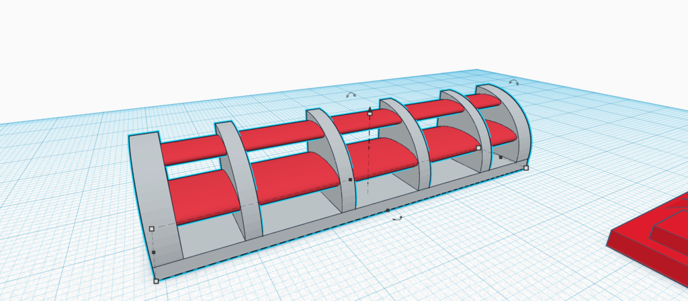
Task: Select the white corner handle at far right base
Action: 526,167
